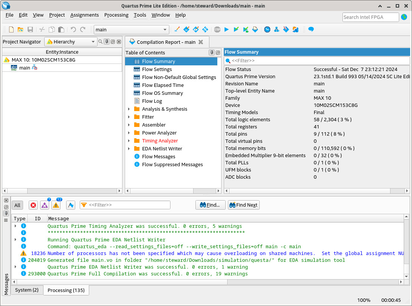Click the New file toolbar icon
This screenshot has height=306, width=412.
click(11, 29)
